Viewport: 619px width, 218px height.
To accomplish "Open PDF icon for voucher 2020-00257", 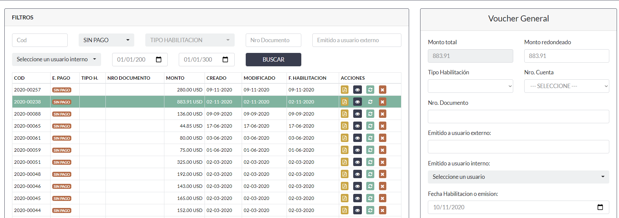I will point(344,90).
